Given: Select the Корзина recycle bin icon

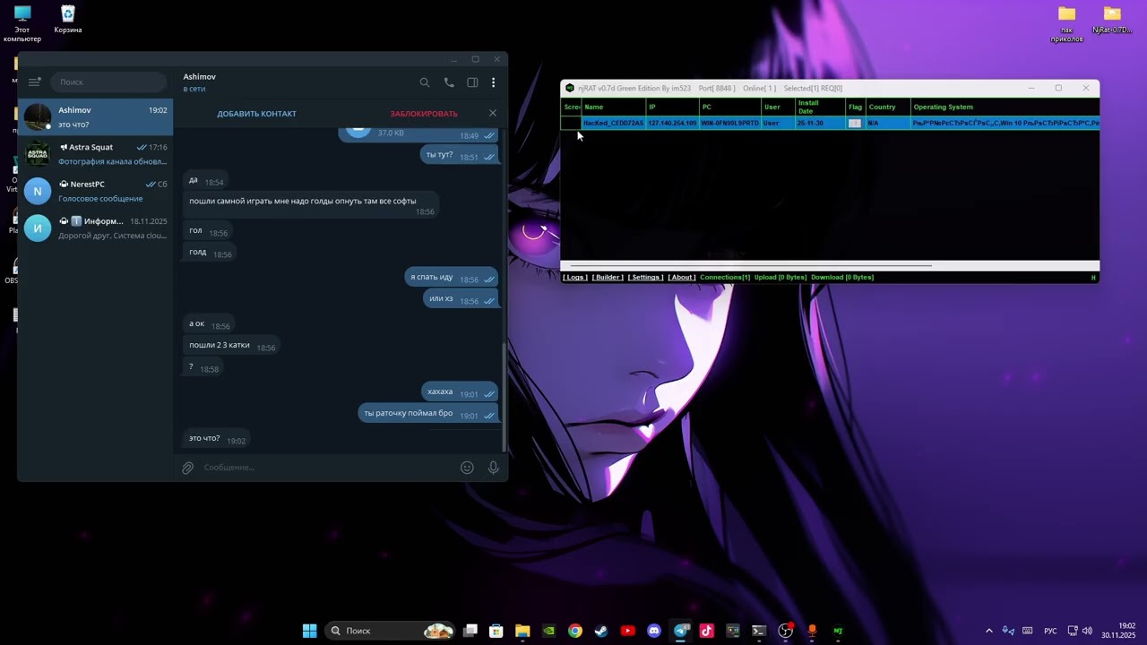Looking at the screenshot, I should click(68, 20).
